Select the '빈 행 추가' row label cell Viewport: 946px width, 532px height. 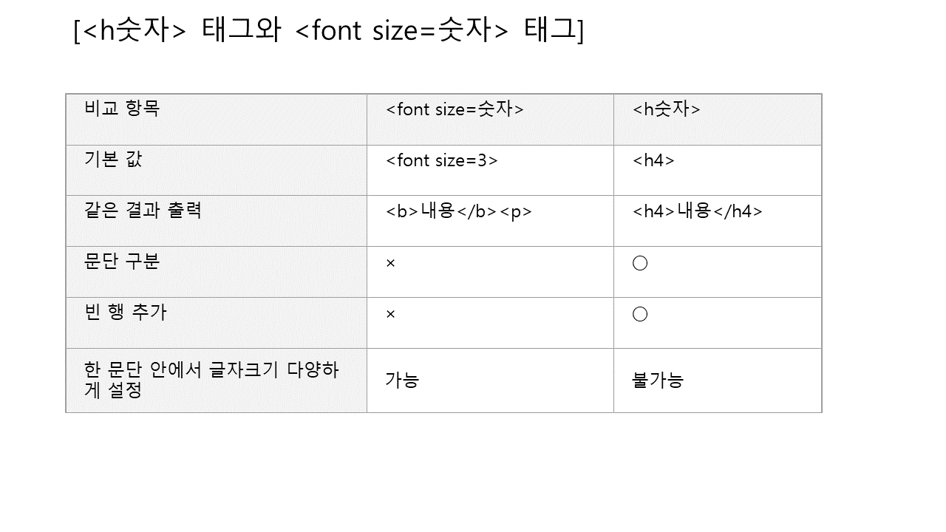(126, 313)
